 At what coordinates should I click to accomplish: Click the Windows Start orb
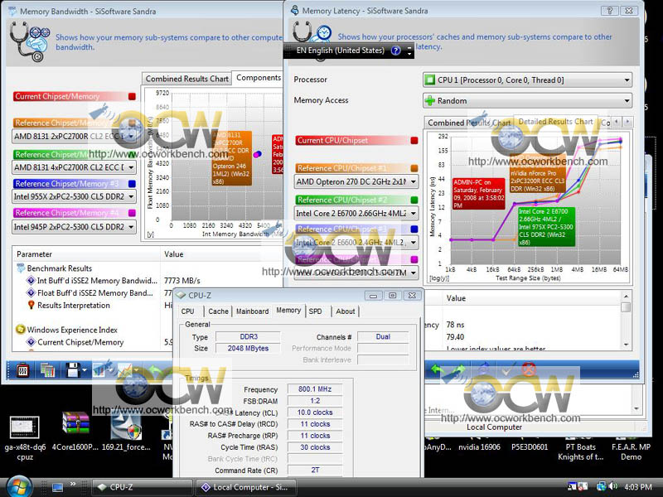(x=18, y=486)
